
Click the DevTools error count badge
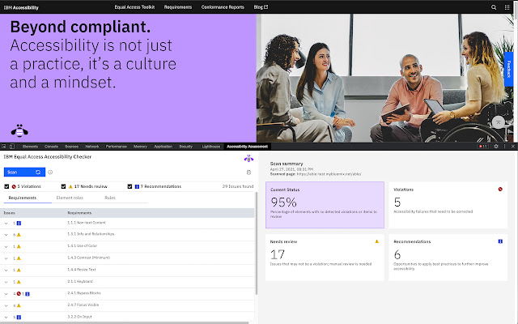pos(484,146)
